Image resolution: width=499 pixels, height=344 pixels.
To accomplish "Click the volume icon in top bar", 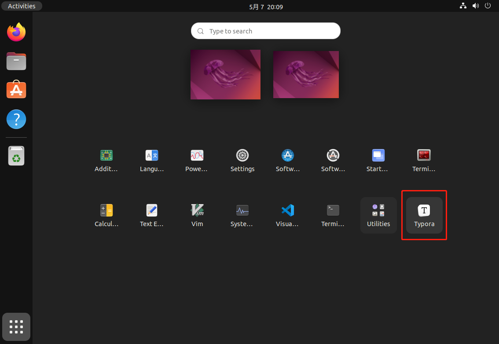I will click(475, 6).
